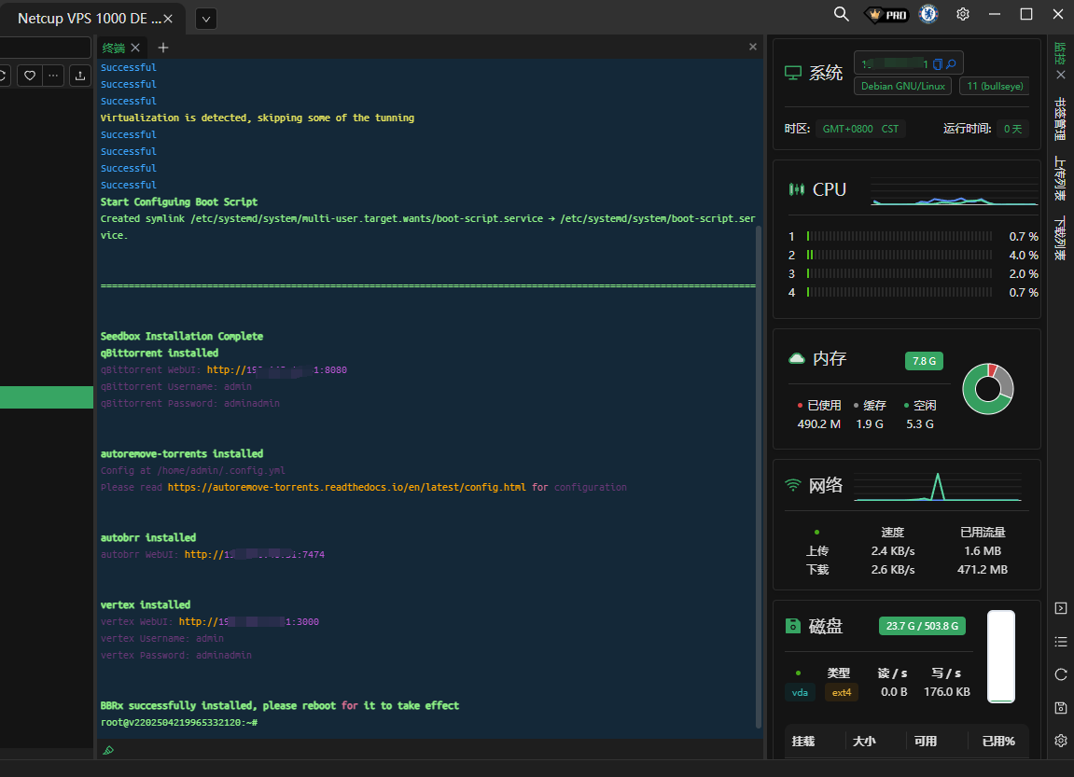The width and height of the screenshot is (1074, 777).
Task: Click the Chelsea avatar profile icon
Action: tap(928, 14)
